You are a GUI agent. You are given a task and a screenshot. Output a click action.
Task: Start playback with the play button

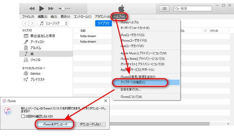point(41,8)
